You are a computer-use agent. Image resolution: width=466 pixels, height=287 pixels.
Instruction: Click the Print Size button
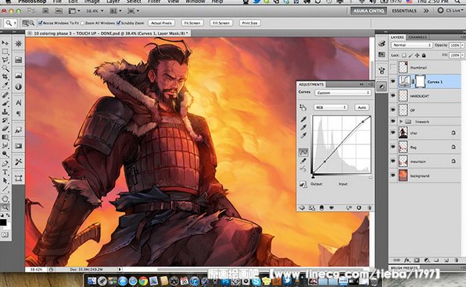pyautogui.click(x=249, y=23)
